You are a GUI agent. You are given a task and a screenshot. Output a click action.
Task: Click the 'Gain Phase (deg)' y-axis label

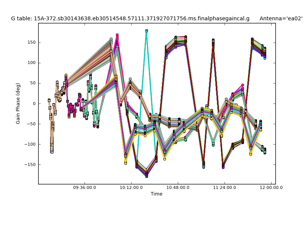(x=18, y=103)
